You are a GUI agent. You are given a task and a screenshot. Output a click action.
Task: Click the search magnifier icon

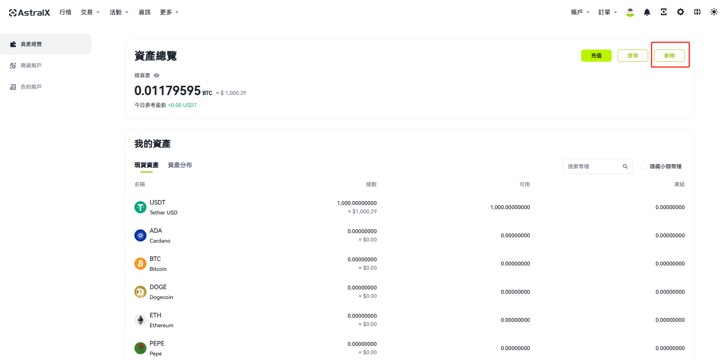point(625,166)
